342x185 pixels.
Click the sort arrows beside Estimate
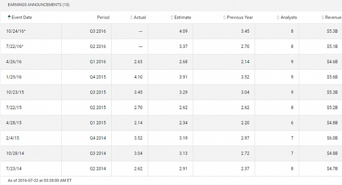pyautogui.click(x=171, y=18)
